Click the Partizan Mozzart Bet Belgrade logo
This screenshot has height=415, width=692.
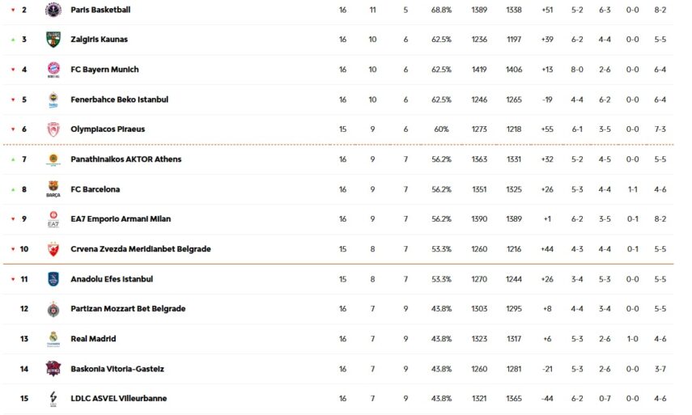(53, 309)
